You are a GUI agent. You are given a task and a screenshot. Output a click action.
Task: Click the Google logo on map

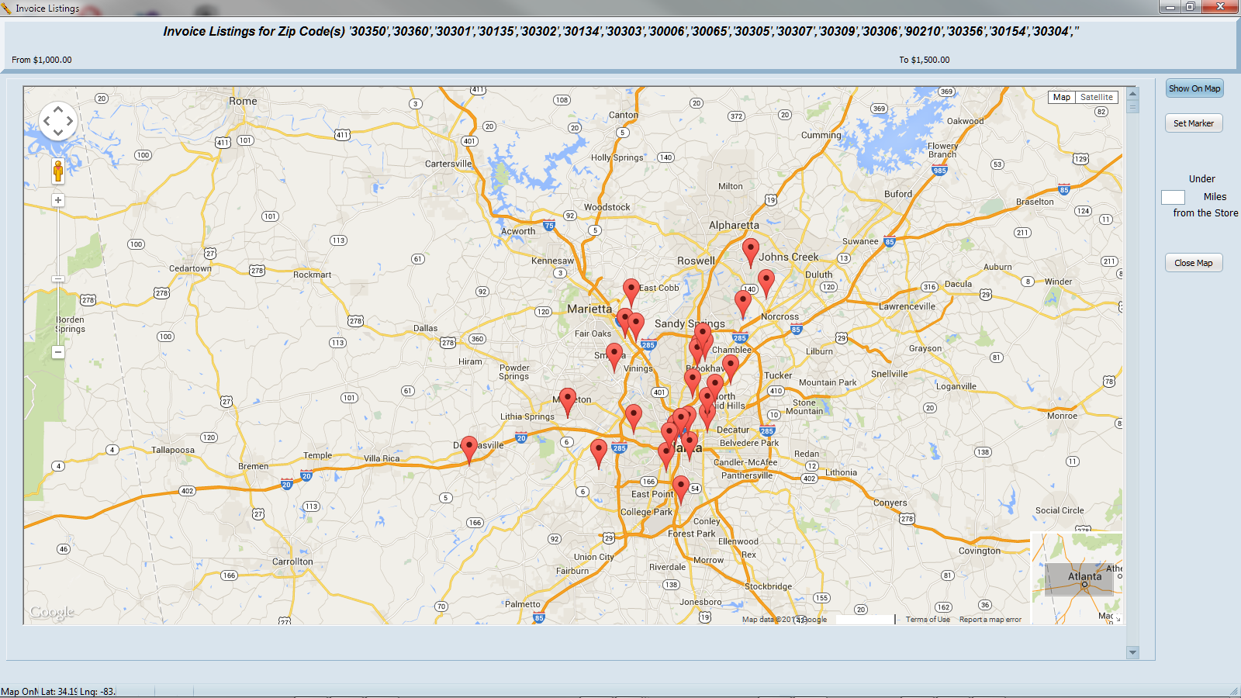click(52, 612)
